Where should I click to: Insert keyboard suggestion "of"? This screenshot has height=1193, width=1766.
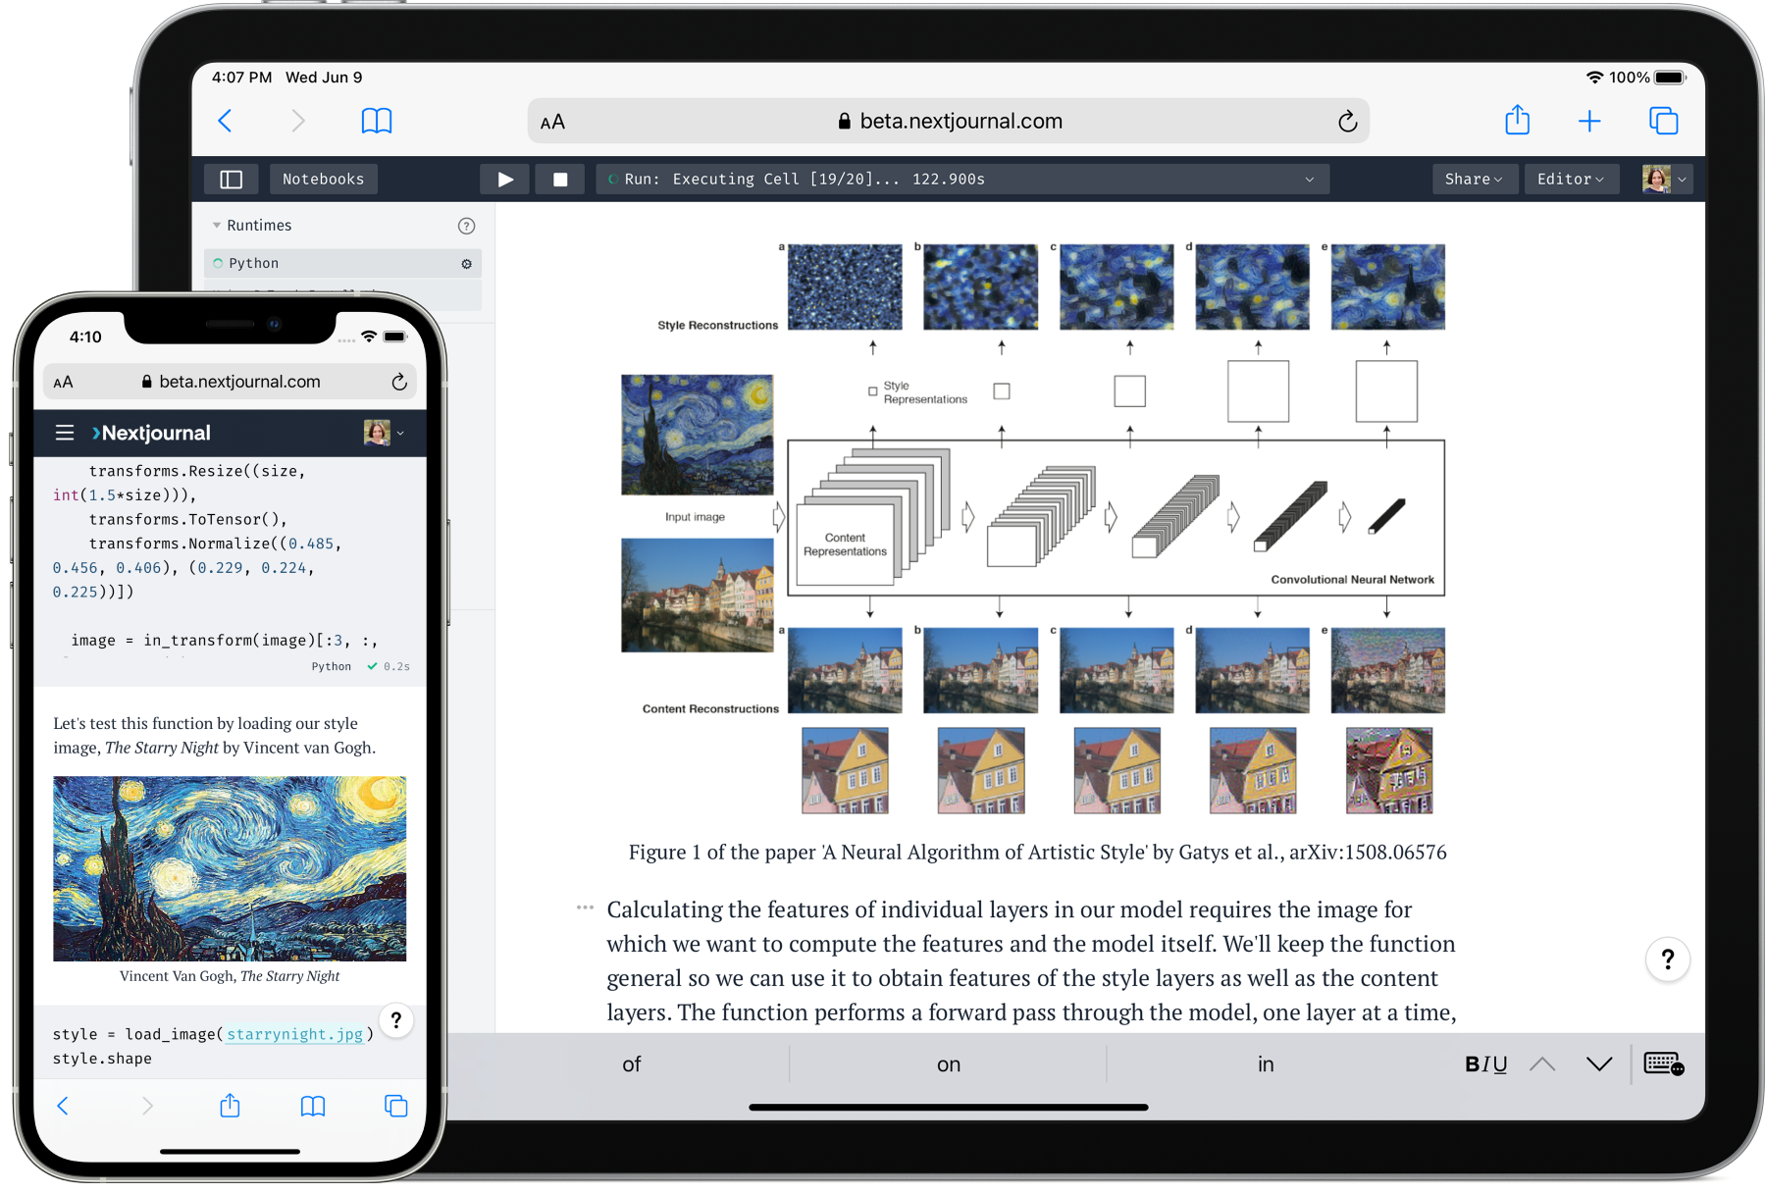[632, 1064]
